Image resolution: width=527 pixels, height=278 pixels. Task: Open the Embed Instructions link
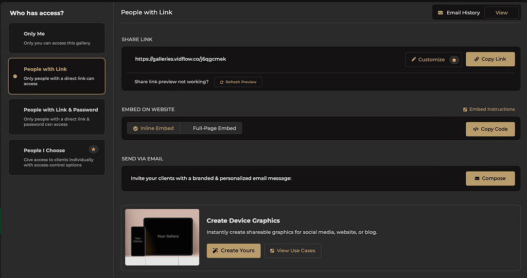tap(489, 109)
